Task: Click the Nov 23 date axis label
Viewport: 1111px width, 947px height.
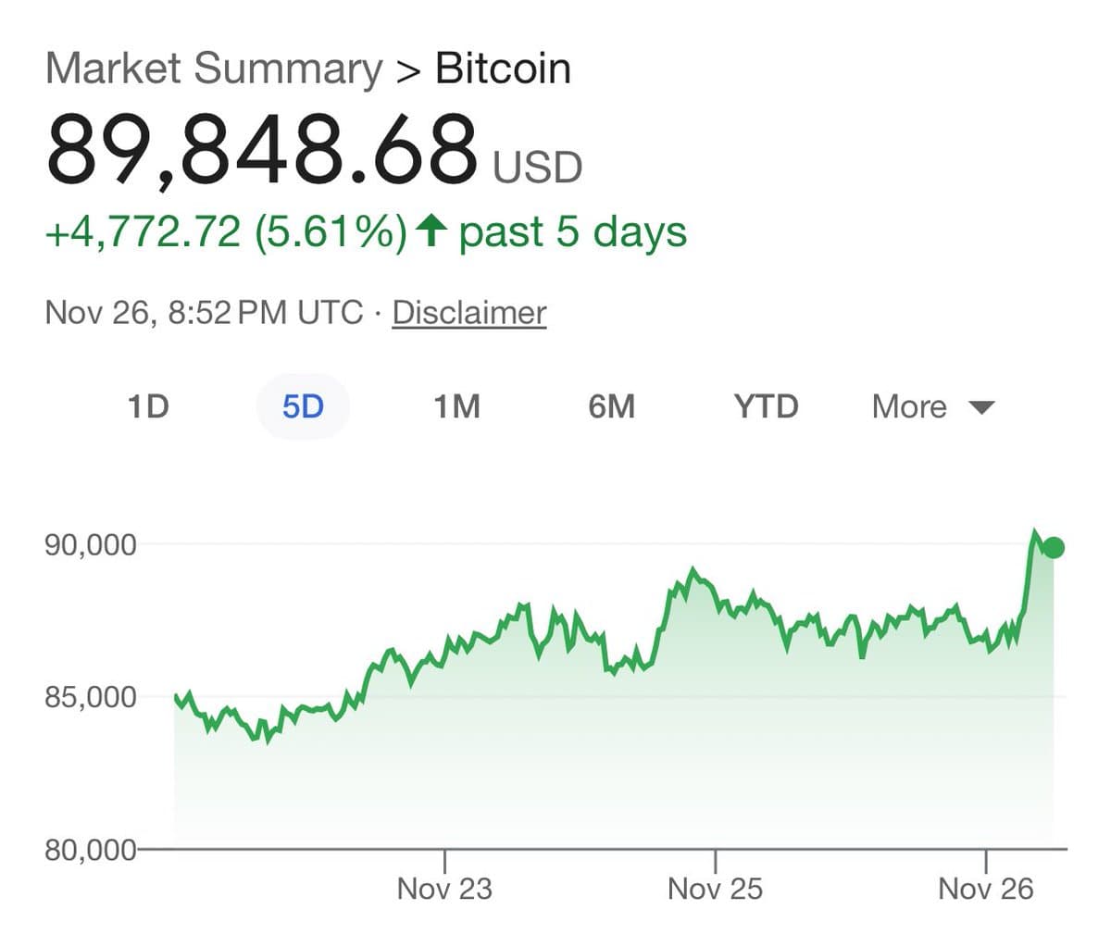Action: pyautogui.click(x=444, y=889)
